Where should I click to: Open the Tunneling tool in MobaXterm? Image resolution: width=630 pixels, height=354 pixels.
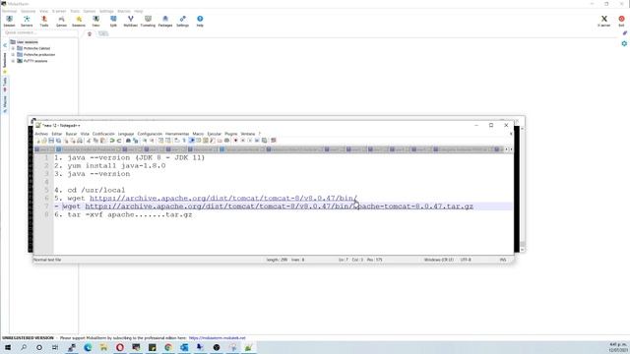tap(148, 21)
